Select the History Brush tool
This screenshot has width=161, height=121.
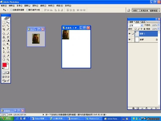coord(8,37)
